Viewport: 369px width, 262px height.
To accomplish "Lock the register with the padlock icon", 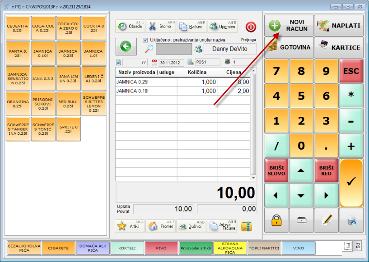I will click(x=276, y=220).
